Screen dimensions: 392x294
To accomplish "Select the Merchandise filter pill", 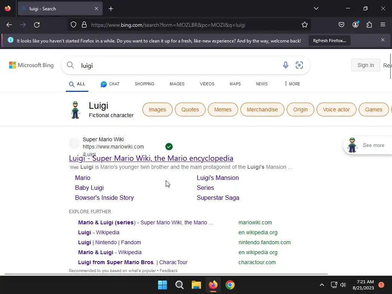I will [262, 109].
